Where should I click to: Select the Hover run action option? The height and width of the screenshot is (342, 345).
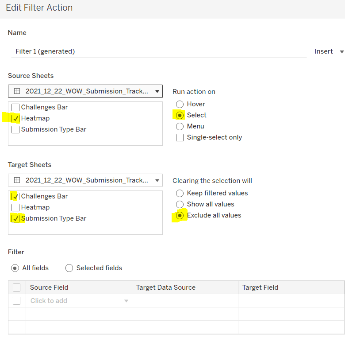[180, 104]
